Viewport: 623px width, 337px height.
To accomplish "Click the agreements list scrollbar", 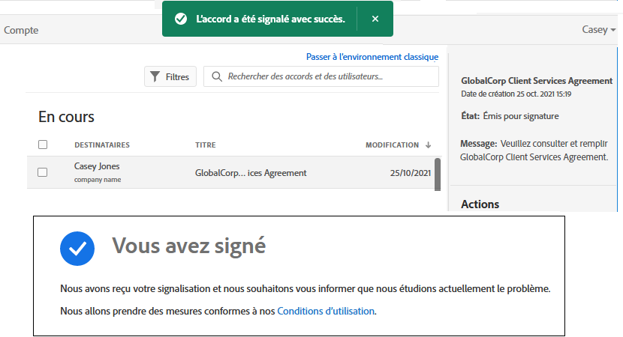I will (x=437, y=174).
